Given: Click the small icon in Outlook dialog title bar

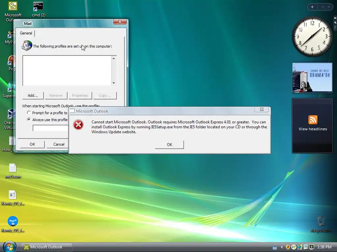Looking at the screenshot, I should tap(72, 111).
